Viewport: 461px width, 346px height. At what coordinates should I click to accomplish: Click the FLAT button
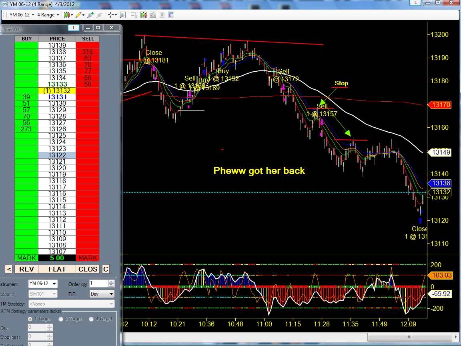click(x=57, y=269)
